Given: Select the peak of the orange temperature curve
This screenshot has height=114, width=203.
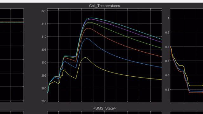Looking at the screenshot, I should (88, 28).
